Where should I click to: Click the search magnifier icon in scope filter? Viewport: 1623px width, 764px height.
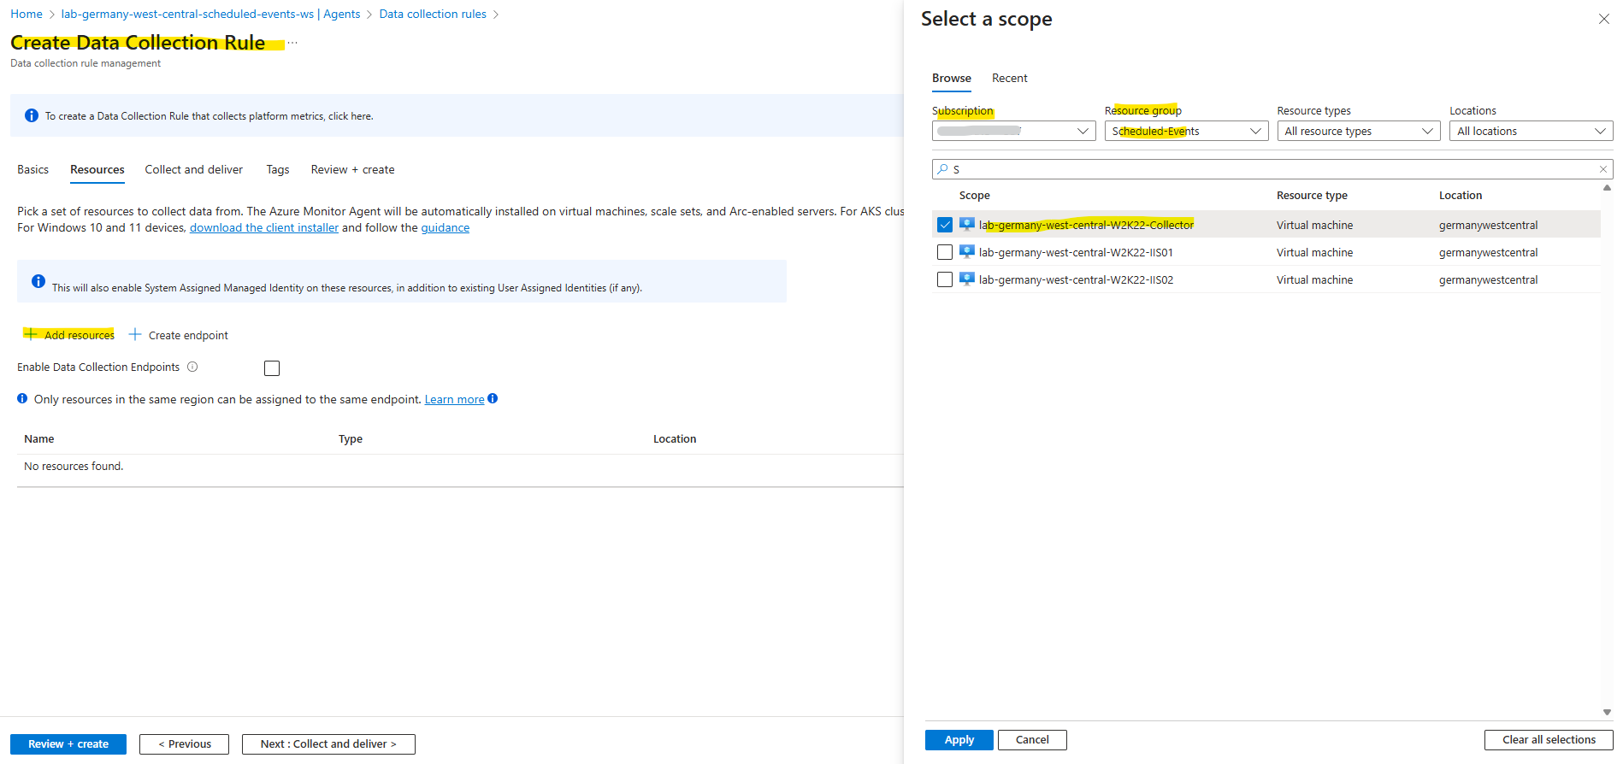942,169
